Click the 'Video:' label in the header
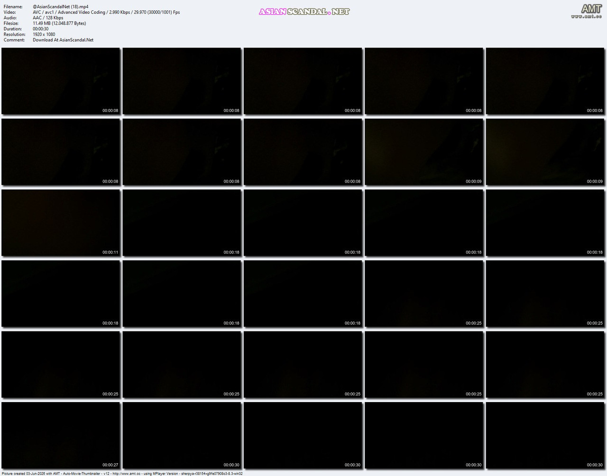Image resolution: width=607 pixels, height=476 pixels. (10, 12)
